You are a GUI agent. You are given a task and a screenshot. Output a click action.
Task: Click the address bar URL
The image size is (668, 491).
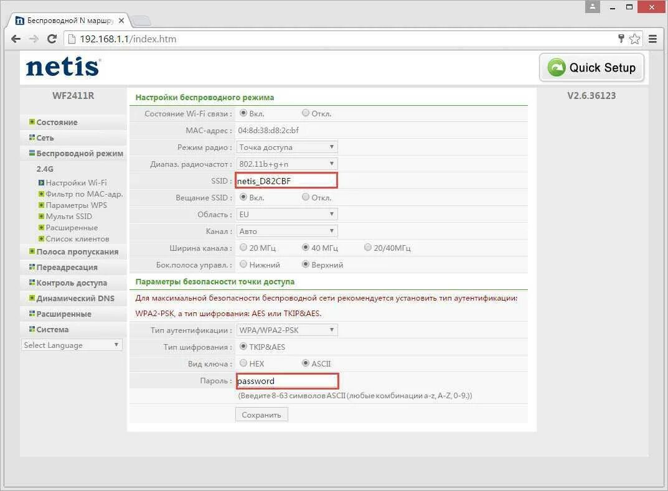click(x=128, y=39)
